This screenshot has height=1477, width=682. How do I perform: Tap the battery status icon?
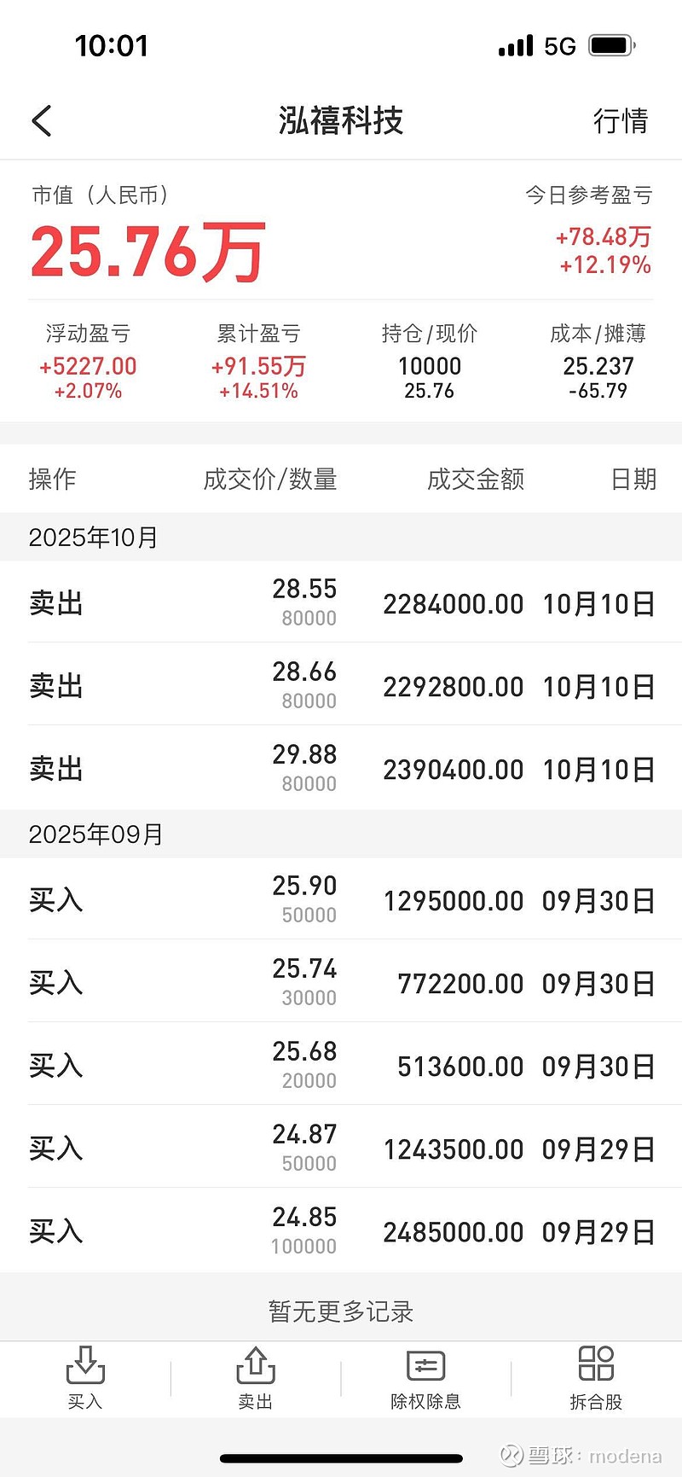[611, 45]
